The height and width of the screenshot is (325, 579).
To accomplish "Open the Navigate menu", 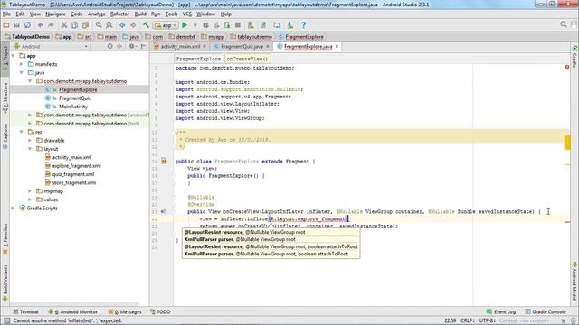I will pyautogui.click(x=55, y=14).
